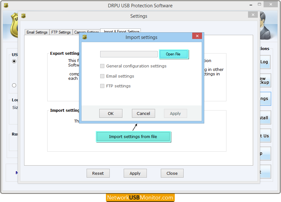This screenshot has height=202, width=281.
Task: Click the Contact Us button in main window
Action: (265, 136)
